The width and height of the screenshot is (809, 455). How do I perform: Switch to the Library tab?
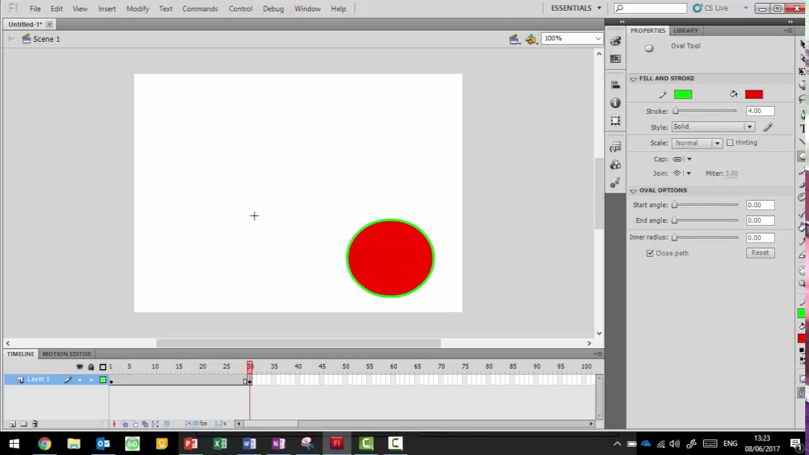tap(686, 30)
